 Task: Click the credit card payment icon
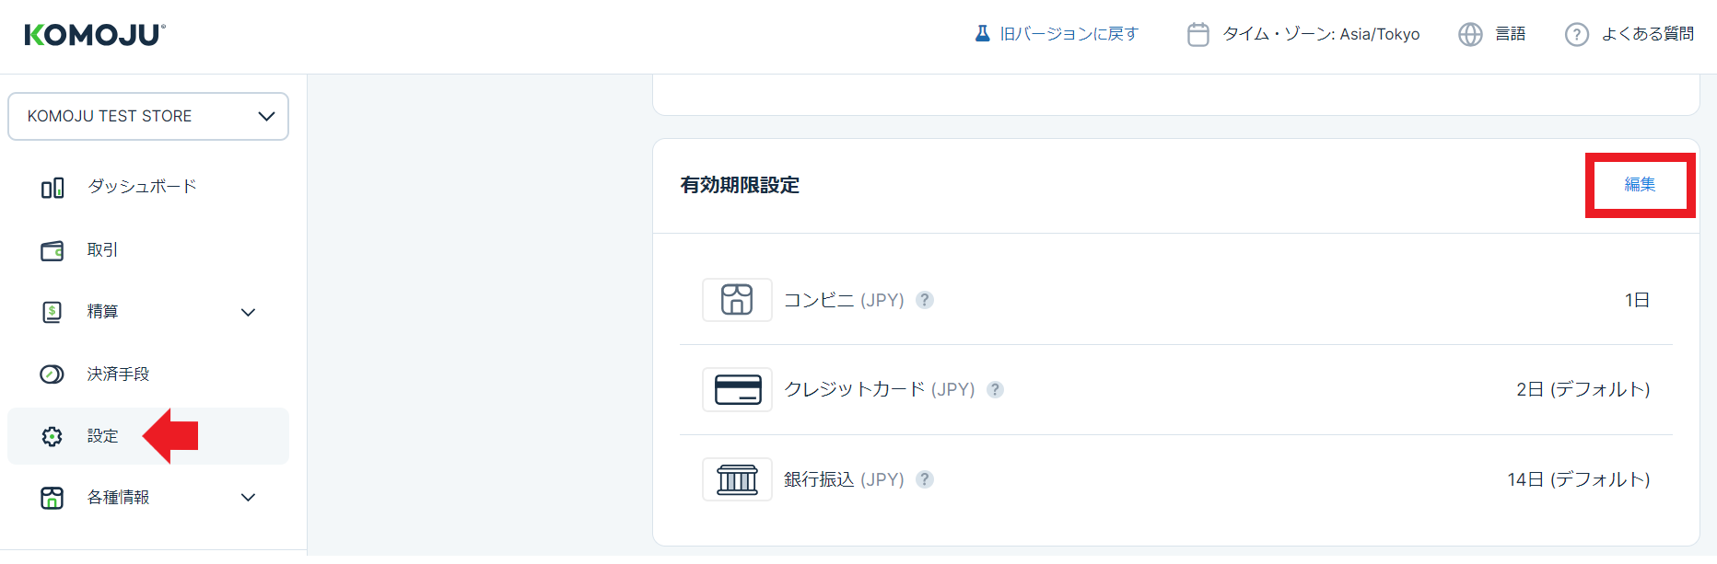(x=737, y=390)
